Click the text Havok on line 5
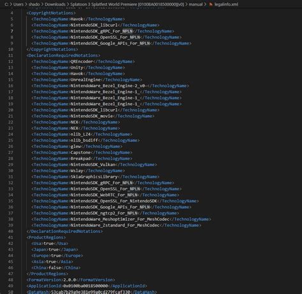Viewport: 302px width, 294px height. tap(76, 19)
